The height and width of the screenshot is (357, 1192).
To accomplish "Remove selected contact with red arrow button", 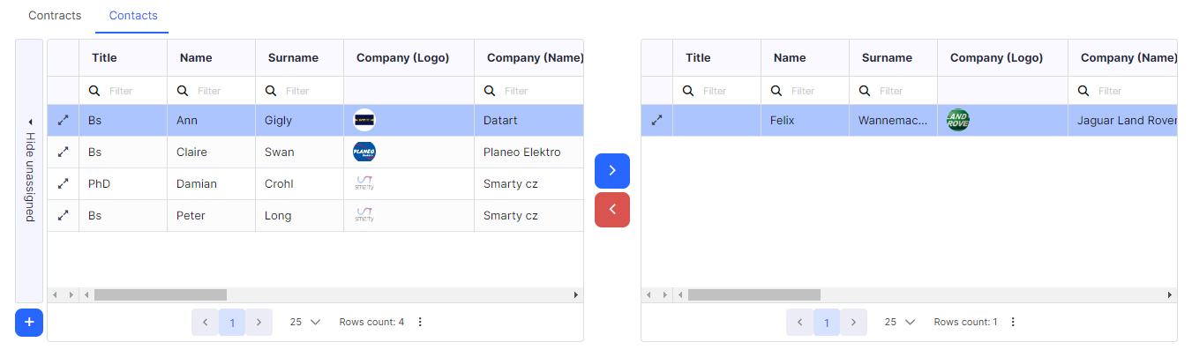I will (x=612, y=210).
